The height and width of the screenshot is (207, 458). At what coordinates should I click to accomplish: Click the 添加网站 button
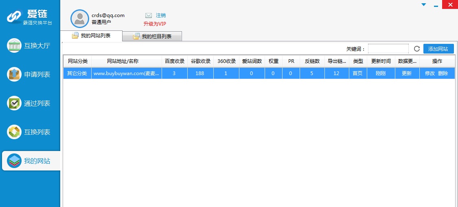coord(438,49)
